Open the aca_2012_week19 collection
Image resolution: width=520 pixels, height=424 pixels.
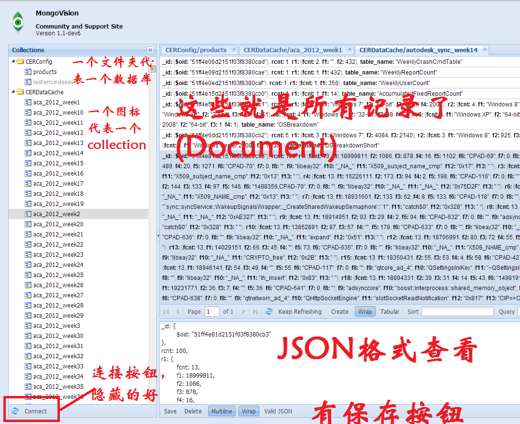(x=58, y=204)
